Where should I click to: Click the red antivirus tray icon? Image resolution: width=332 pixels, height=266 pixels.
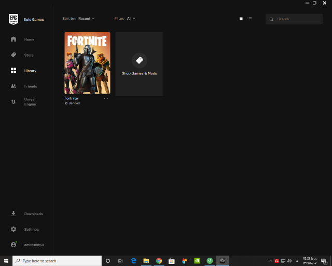pos(276,261)
